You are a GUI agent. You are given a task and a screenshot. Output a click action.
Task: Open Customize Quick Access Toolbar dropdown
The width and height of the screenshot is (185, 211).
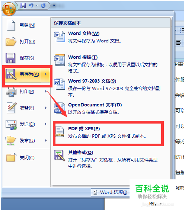[x=54, y=6]
